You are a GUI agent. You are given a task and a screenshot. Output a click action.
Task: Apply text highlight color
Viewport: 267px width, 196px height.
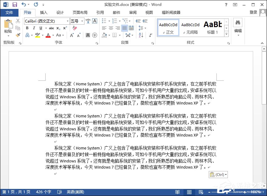(37, 35)
